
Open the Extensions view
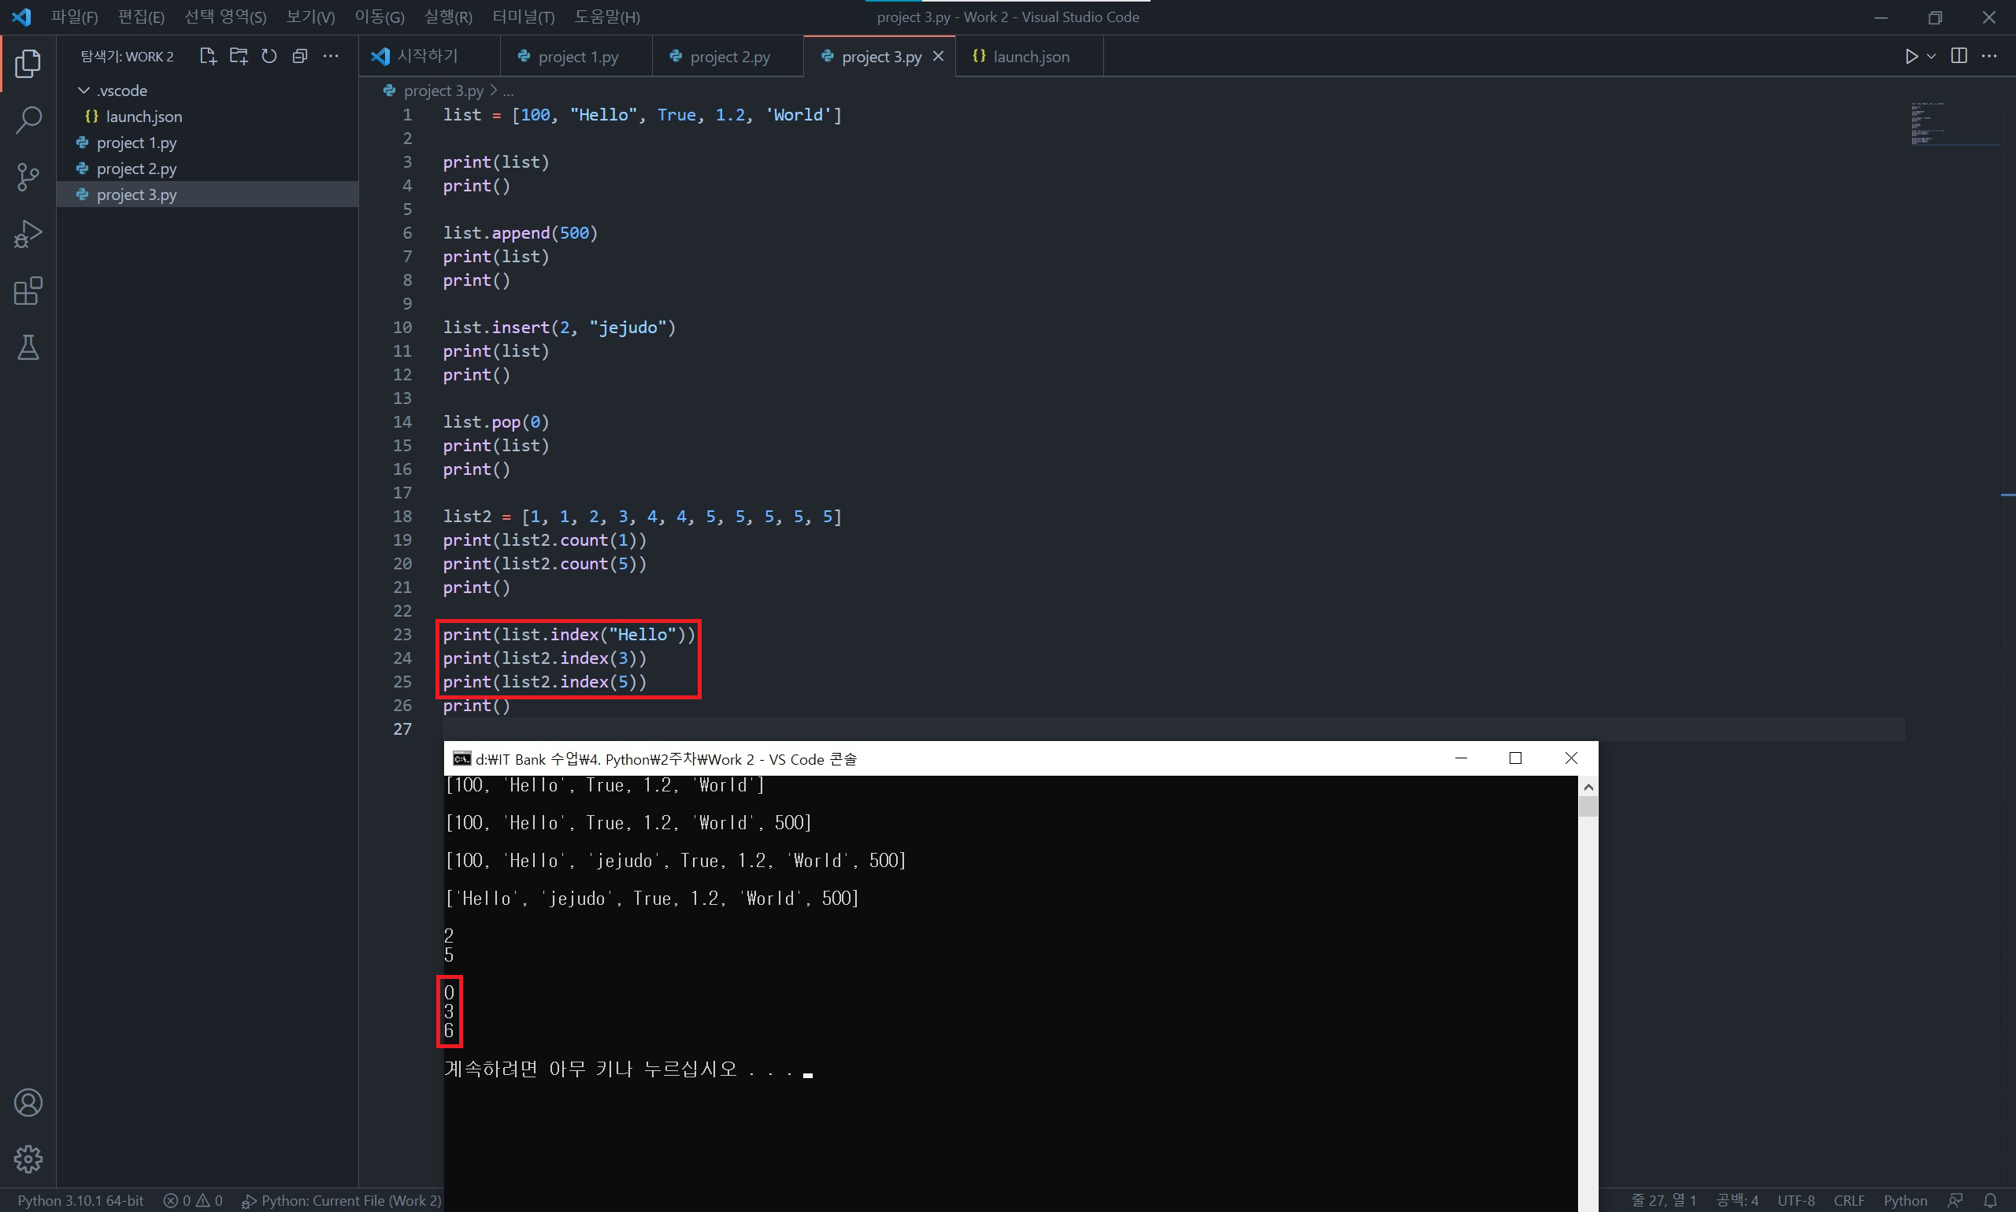28,291
